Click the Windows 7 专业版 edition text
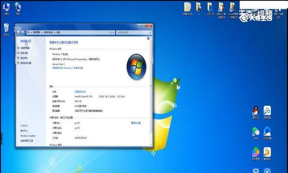This screenshot has height=173, width=288. pyautogui.click(x=60, y=54)
